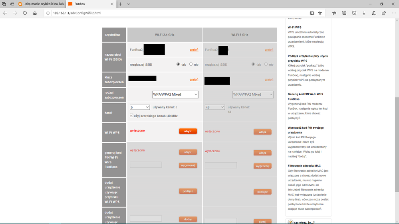Add page to favorites star icon
The image size is (399, 224).
point(320,13)
